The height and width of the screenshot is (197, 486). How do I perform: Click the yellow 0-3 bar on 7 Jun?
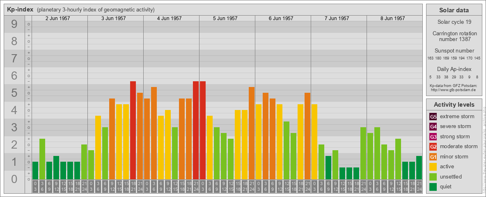click(314, 142)
